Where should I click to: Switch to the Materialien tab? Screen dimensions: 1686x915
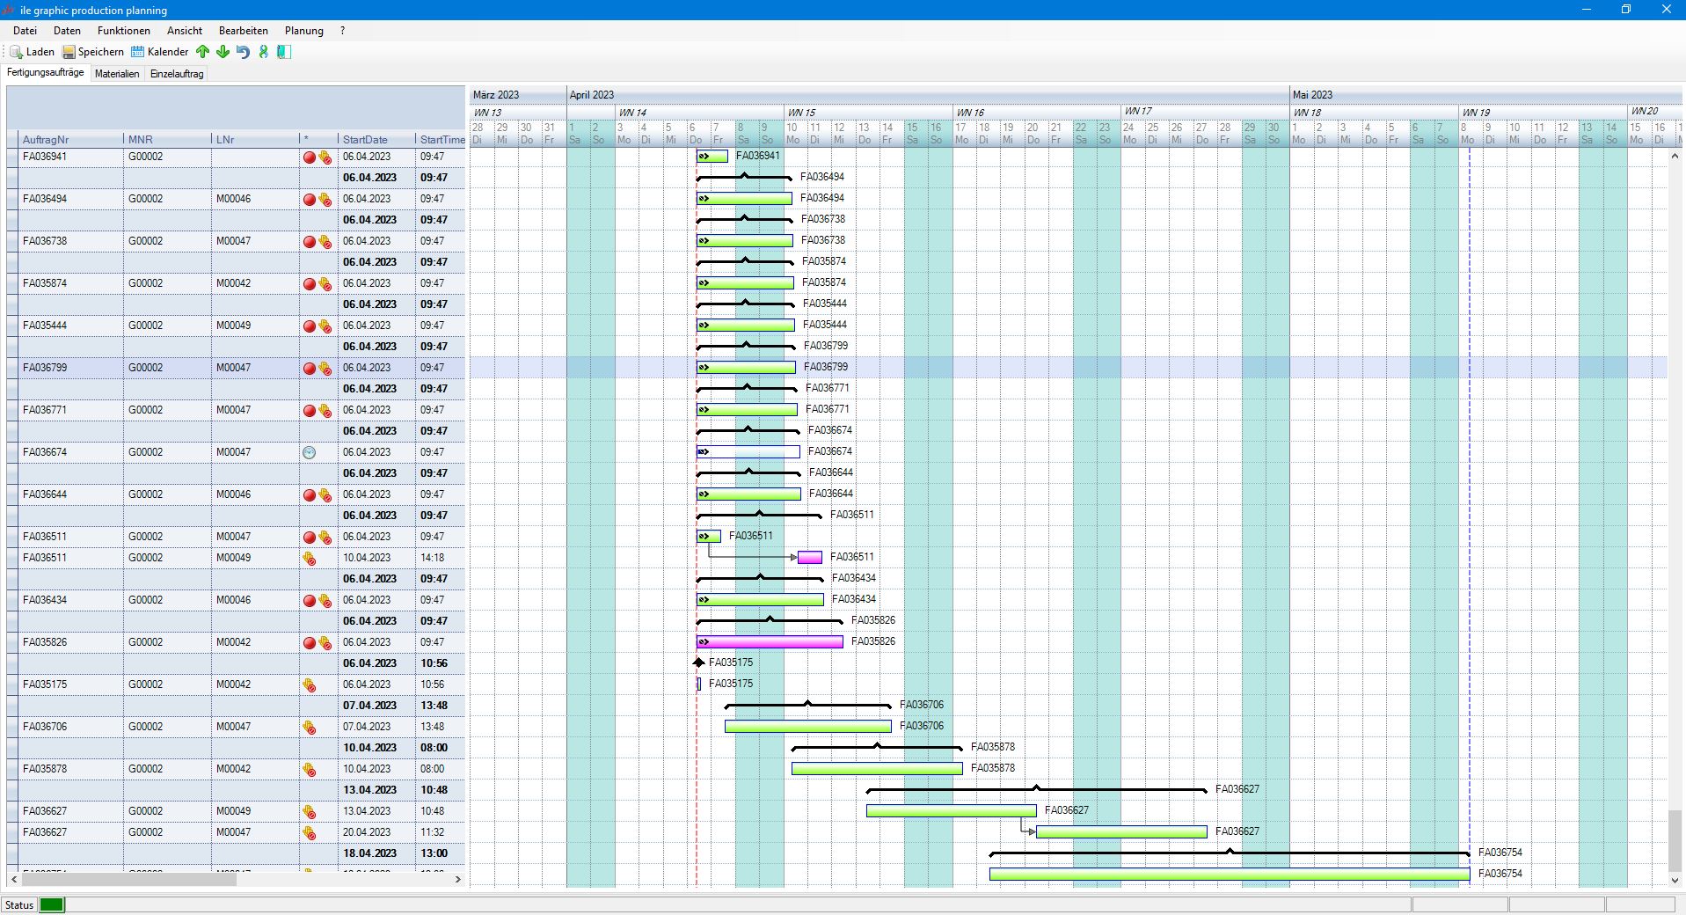117,74
